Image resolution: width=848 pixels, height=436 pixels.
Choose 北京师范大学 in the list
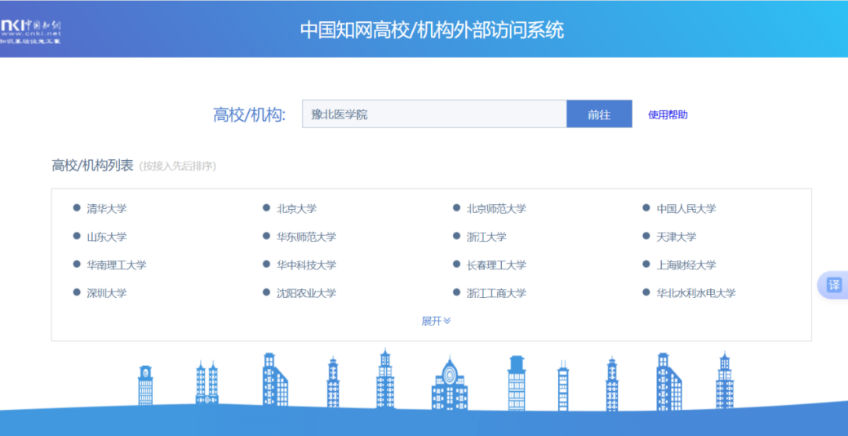pos(495,209)
